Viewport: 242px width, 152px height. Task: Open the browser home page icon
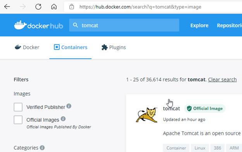(x=54, y=7)
